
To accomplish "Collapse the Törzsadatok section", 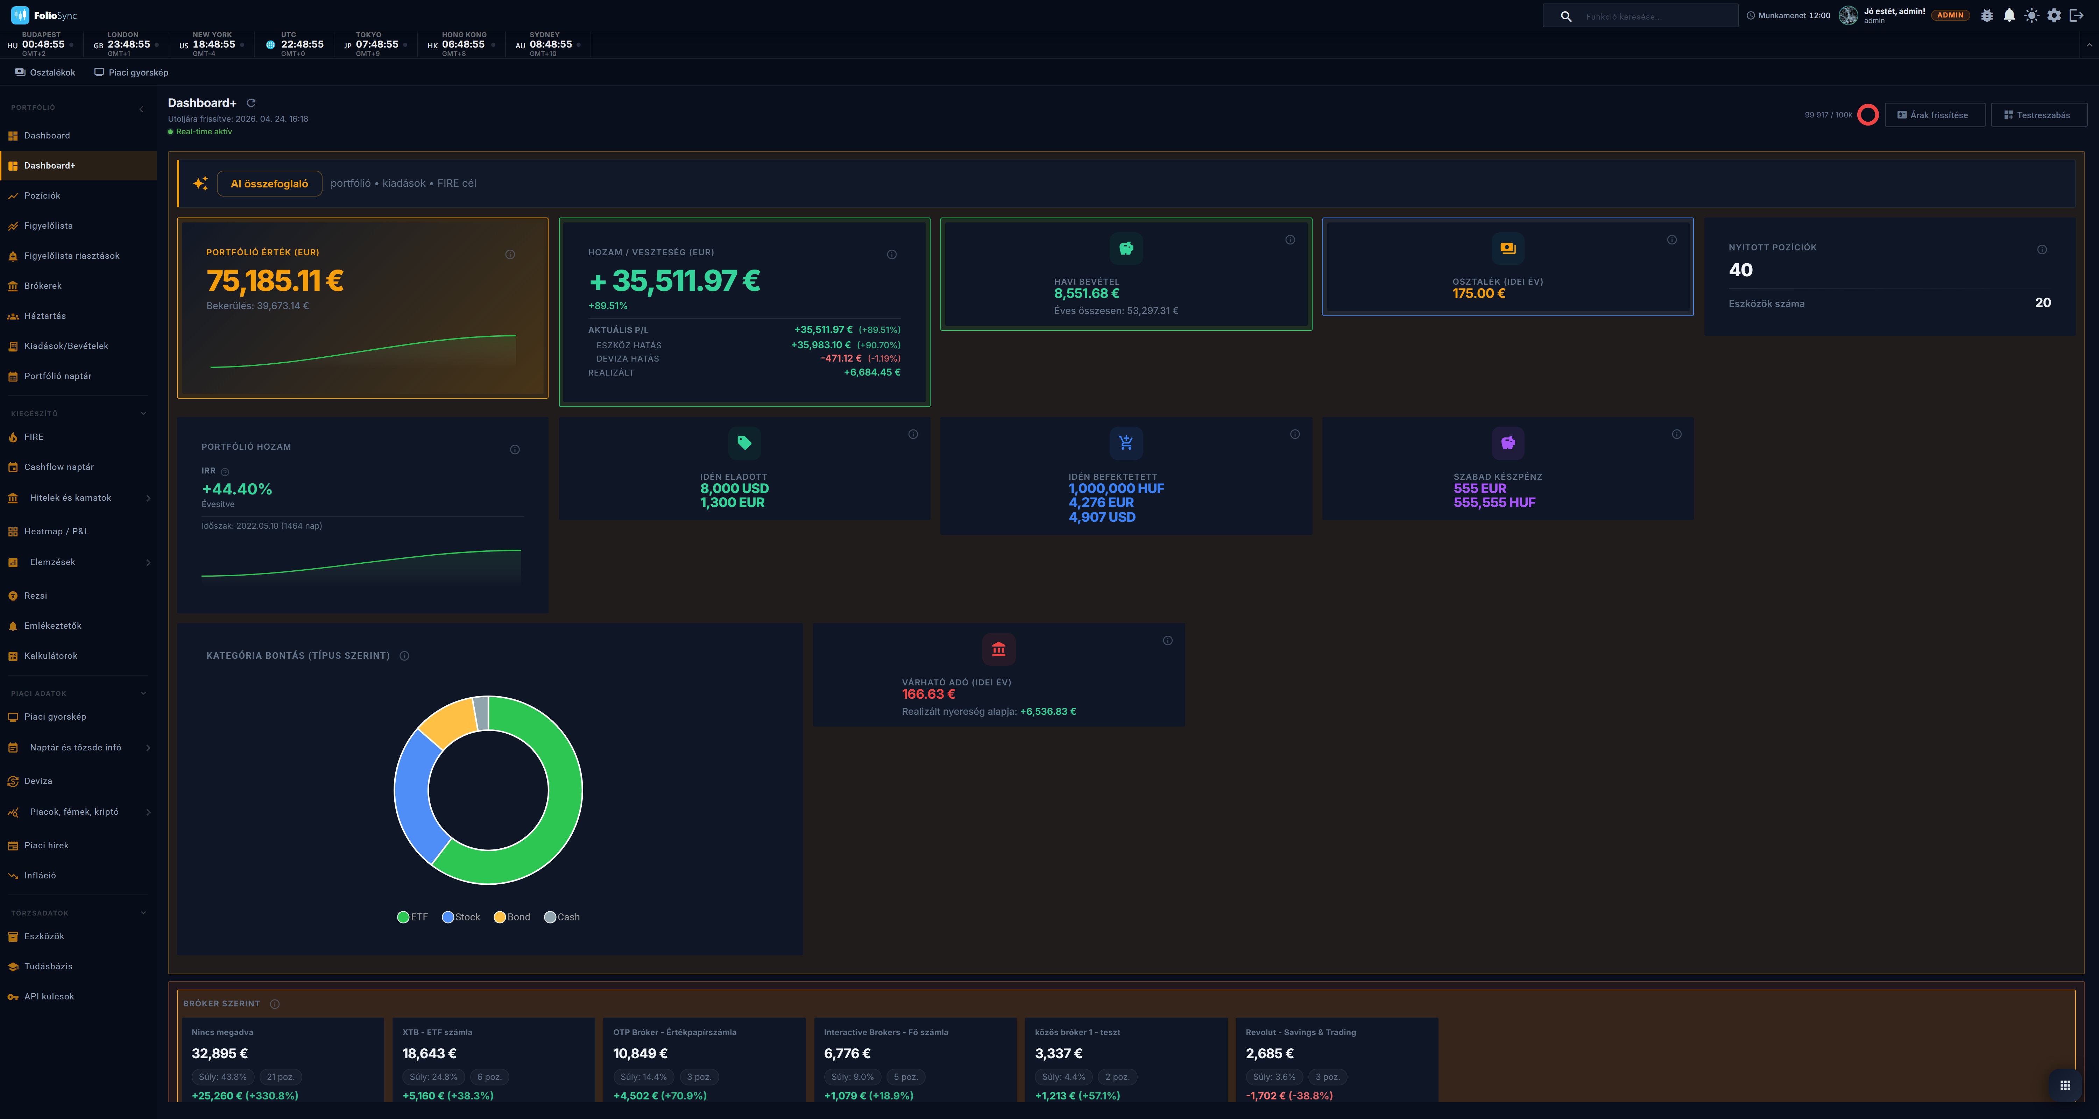I will point(143,913).
